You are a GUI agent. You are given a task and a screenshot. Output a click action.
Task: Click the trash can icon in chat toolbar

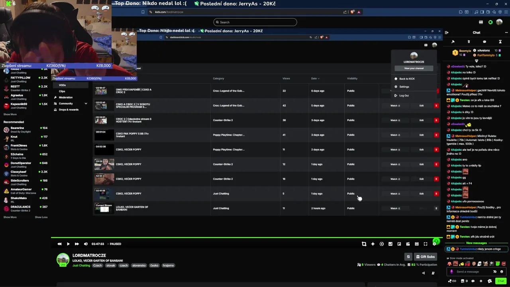tap(469, 41)
